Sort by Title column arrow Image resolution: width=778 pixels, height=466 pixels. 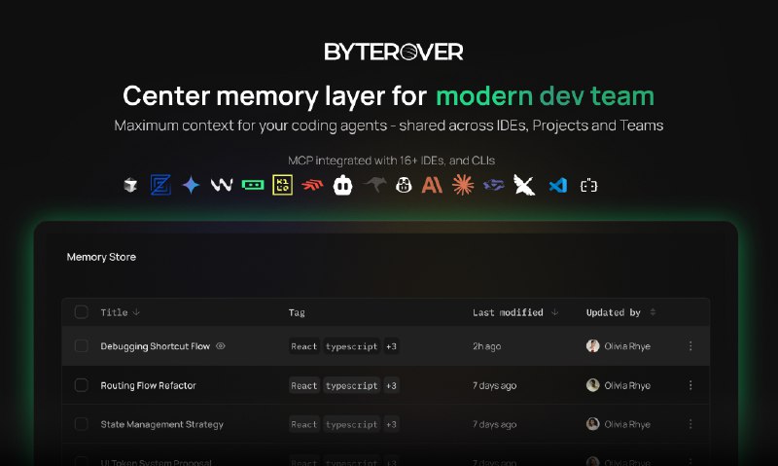pos(136,312)
